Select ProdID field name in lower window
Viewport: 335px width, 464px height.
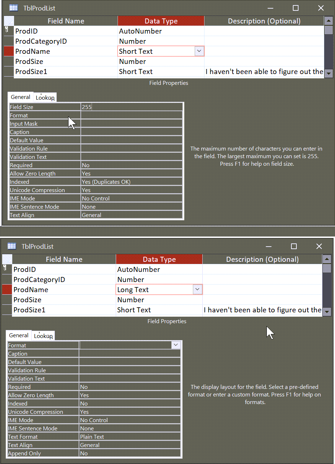click(64, 269)
